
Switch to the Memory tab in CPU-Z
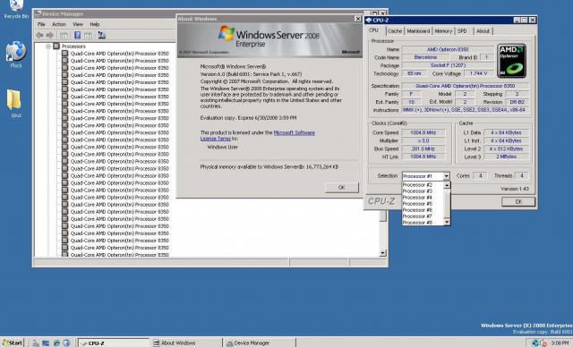444,31
